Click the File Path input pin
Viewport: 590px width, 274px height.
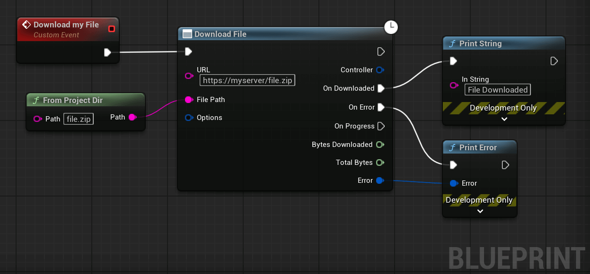pyautogui.click(x=189, y=100)
